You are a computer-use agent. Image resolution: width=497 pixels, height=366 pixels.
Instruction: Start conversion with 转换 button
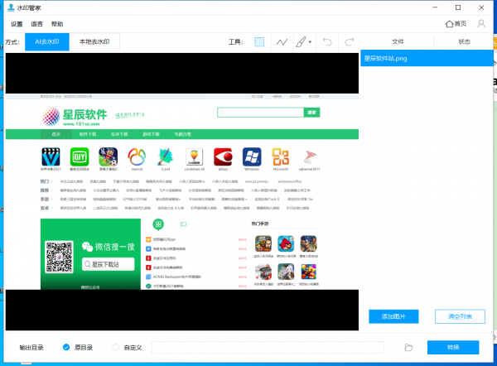coord(453,347)
